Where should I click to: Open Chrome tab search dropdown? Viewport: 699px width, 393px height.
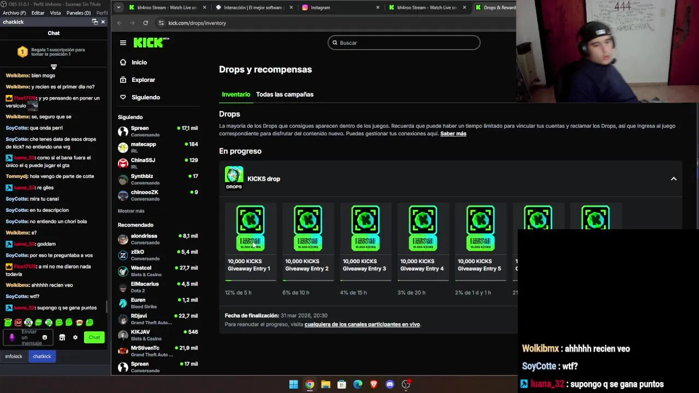[119, 8]
